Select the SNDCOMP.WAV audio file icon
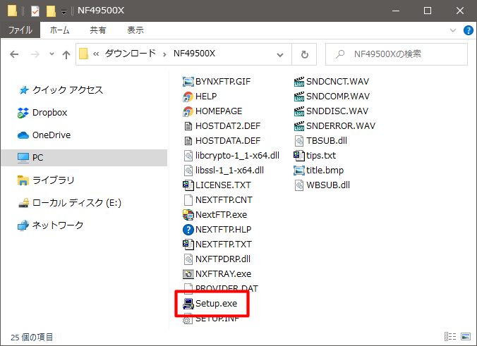Screen dimensions: 477x346 [299, 97]
